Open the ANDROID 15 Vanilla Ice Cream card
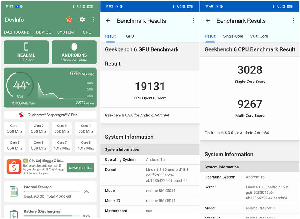Image resolution: width=300 pixels, height=219 pixels. pos(74,52)
